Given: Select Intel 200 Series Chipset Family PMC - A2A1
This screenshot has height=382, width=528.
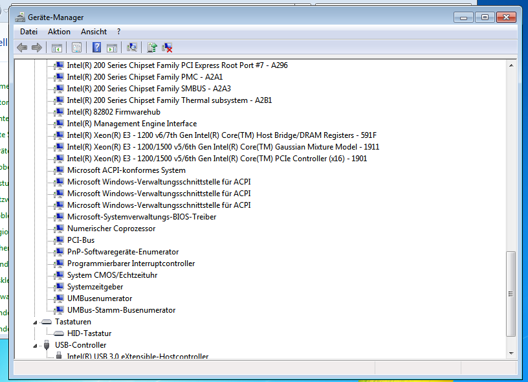Looking at the screenshot, I should click(x=145, y=77).
